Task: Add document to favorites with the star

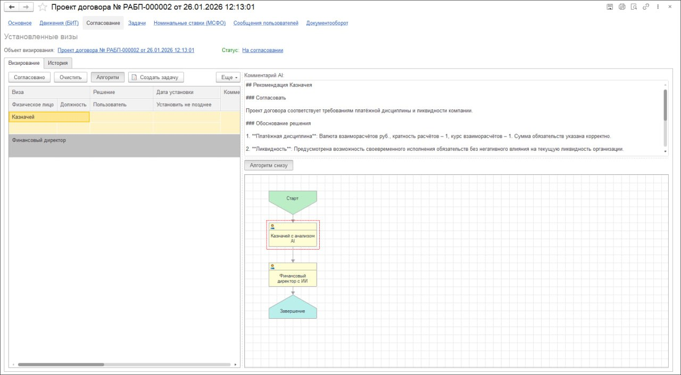Action: pyautogui.click(x=43, y=7)
